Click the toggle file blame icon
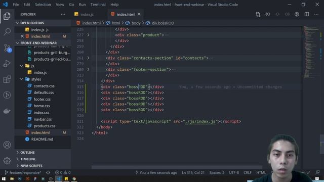Image resolution: width=324 pixels, height=182 pixels. tap(297, 14)
